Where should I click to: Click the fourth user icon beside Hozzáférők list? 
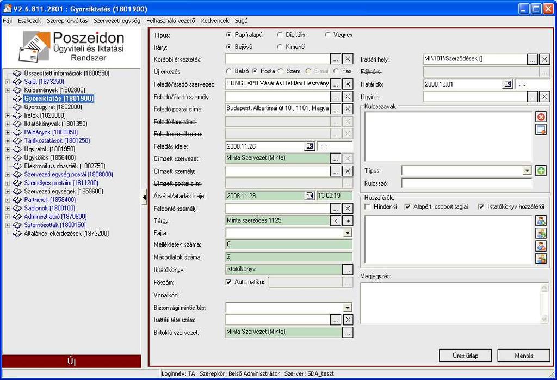541,259
